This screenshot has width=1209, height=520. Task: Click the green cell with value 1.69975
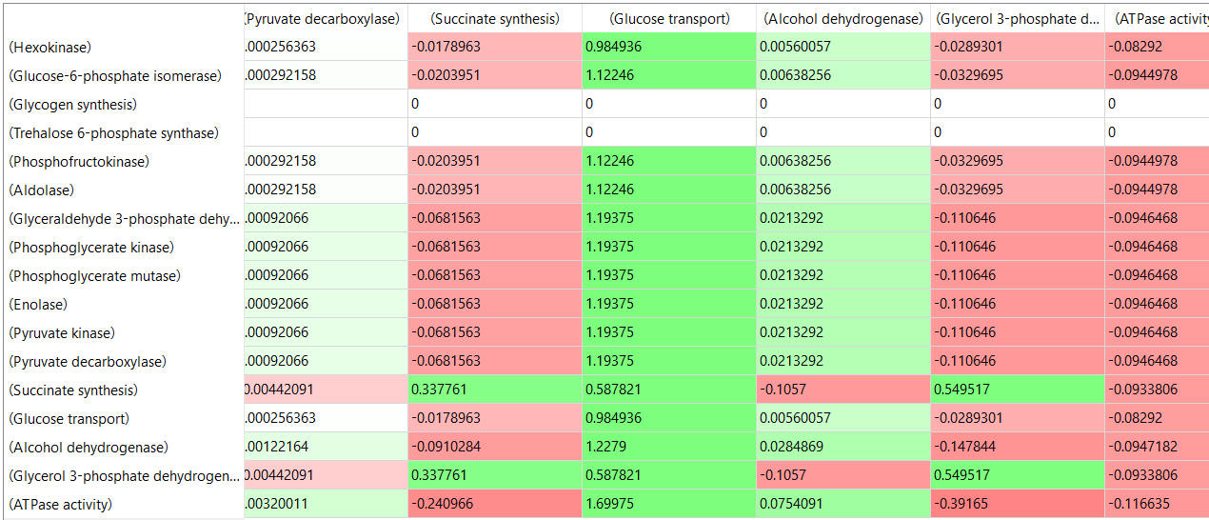(669, 504)
